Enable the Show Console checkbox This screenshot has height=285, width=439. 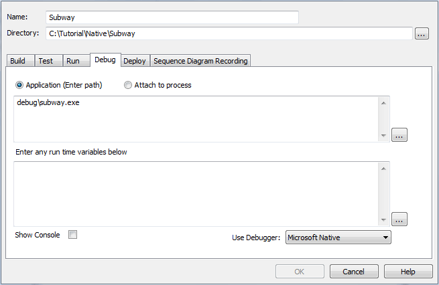[72, 235]
